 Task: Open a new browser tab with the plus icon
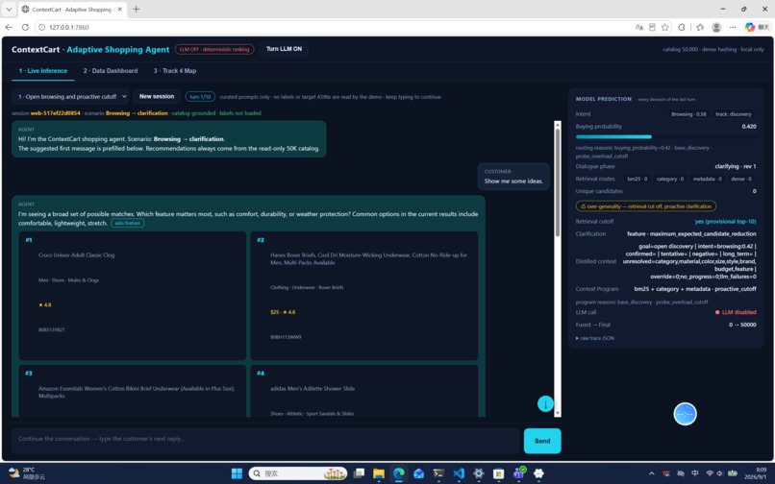tap(136, 9)
